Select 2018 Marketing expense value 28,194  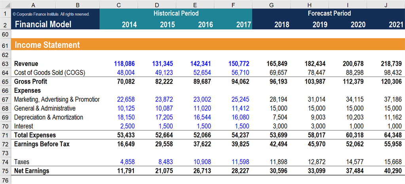[278, 99]
